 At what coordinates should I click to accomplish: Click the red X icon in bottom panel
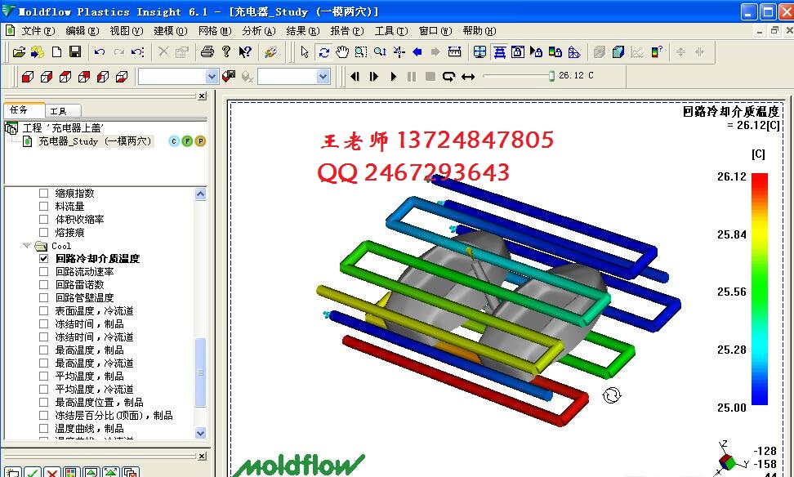(51, 472)
